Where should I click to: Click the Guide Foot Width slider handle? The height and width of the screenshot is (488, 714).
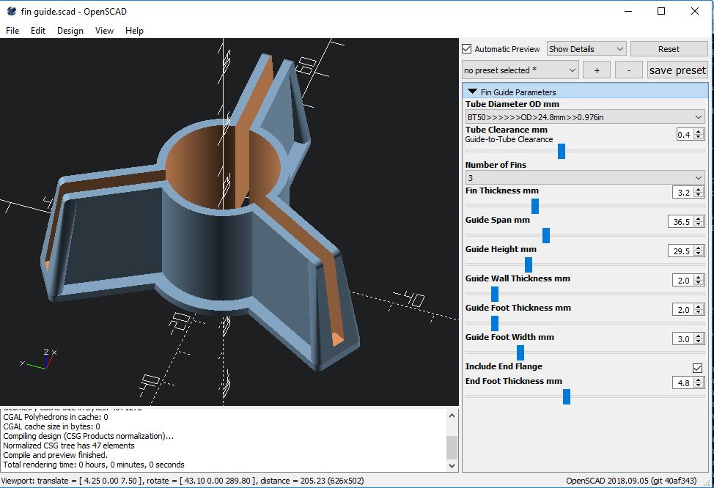click(x=520, y=352)
